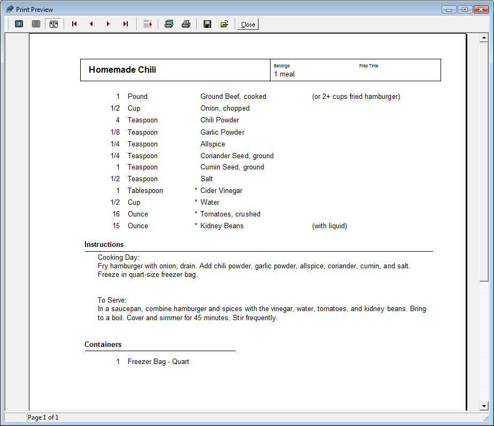This screenshot has height=426, width=494.
Task: Click the scrollbar down arrow
Action: click(x=484, y=406)
